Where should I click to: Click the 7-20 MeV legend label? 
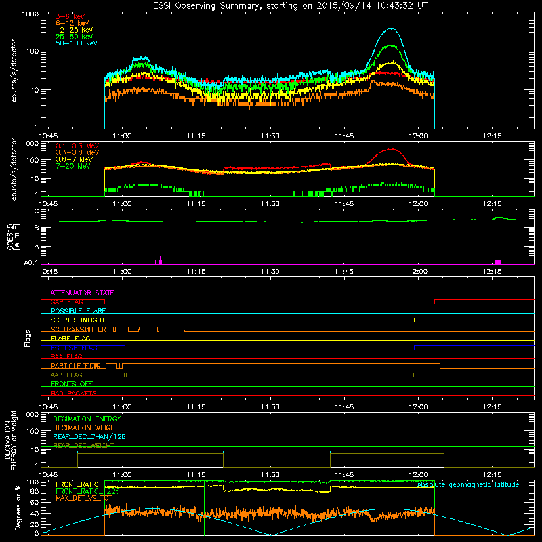(x=73, y=166)
